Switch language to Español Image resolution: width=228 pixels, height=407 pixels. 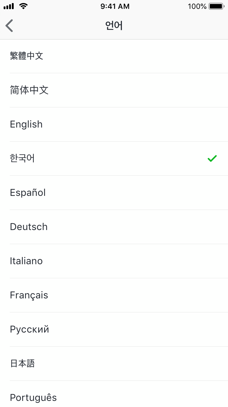click(x=28, y=193)
